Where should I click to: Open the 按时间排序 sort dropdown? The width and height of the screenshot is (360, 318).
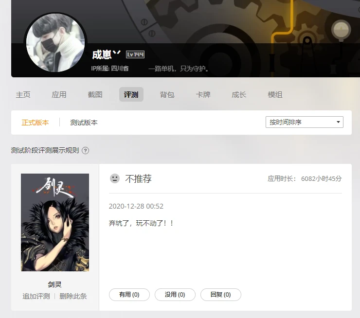coord(305,122)
